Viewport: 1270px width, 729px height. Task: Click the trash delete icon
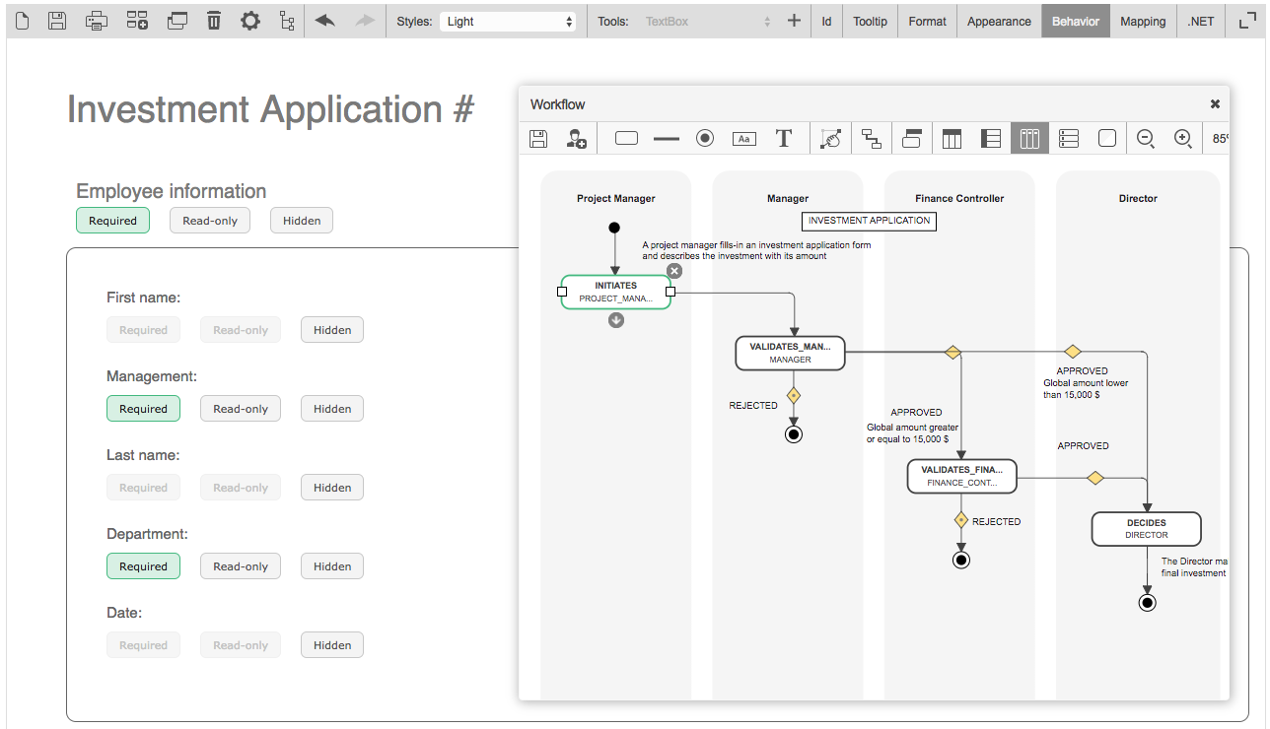[214, 21]
